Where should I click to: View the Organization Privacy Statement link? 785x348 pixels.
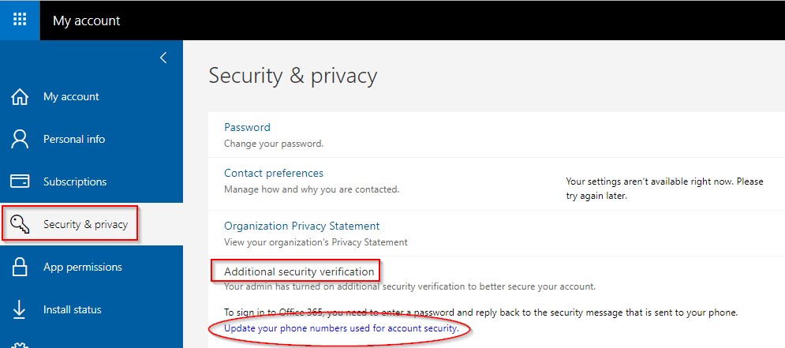point(302,226)
